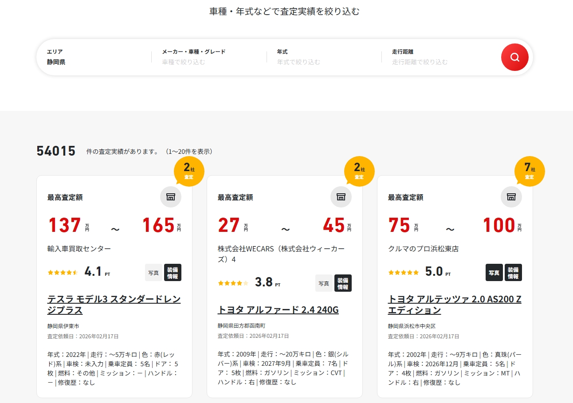Screen dimensions: 573x403
Task: Open トヨタ アルテッツァ 2.0 AS200 Z エディション link
Action: [x=455, y=304]
